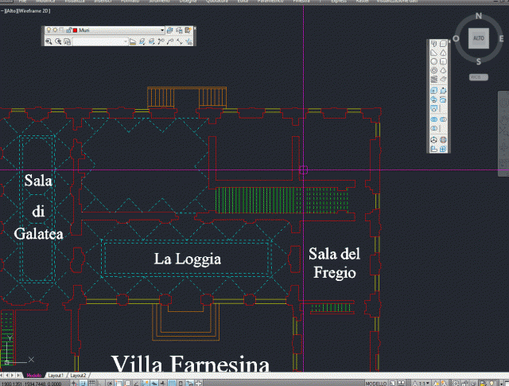509x386 pixels.
Task: Select the Wedge solid tool
Action: 434,53
